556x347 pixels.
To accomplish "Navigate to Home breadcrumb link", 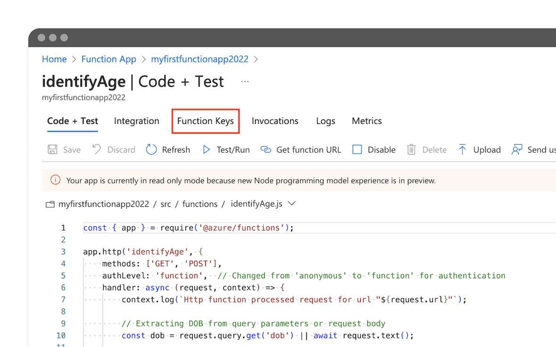I will click(54, 59).
